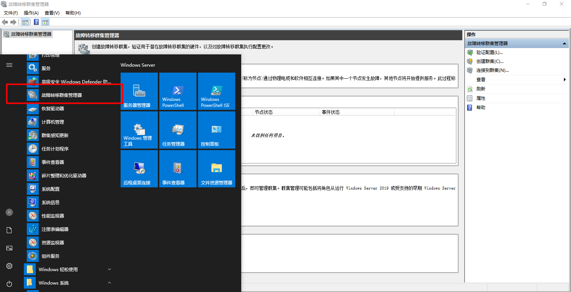
Task: Open the 服务器管理器 tile
Action: 139,91
